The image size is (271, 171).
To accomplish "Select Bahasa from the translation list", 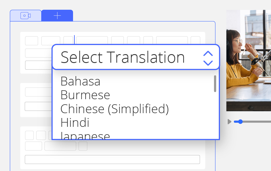I will 80,82.
